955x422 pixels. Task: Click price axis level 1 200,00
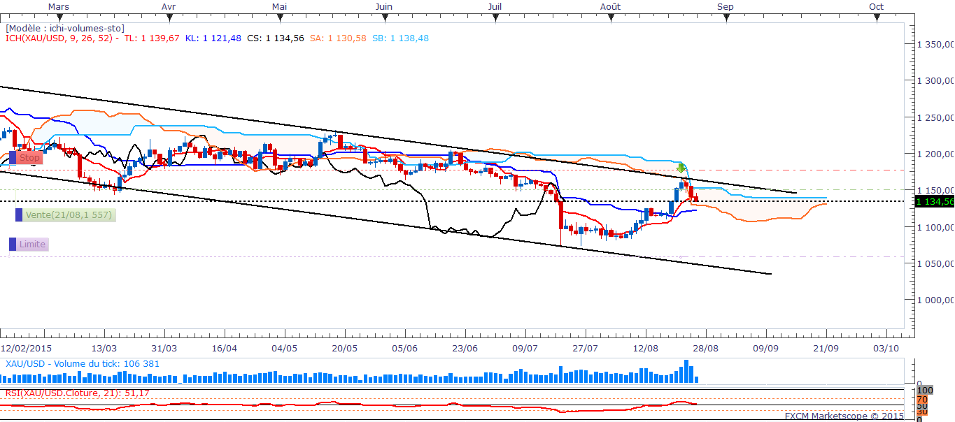(x=936, y=154)
